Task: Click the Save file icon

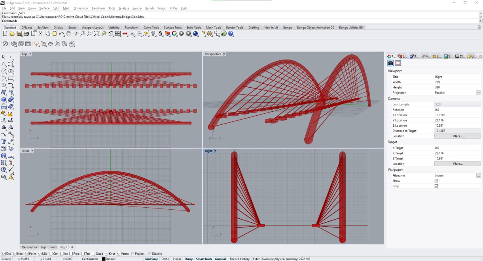Action: click(x=19, y=34)
